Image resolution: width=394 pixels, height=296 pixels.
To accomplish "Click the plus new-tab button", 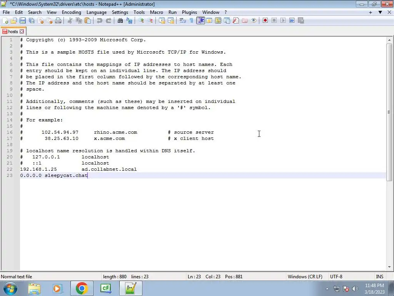I will 371,12.
